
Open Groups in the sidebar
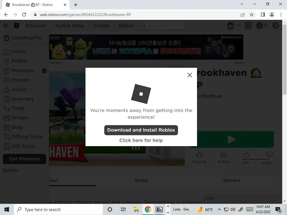point(16,118)
